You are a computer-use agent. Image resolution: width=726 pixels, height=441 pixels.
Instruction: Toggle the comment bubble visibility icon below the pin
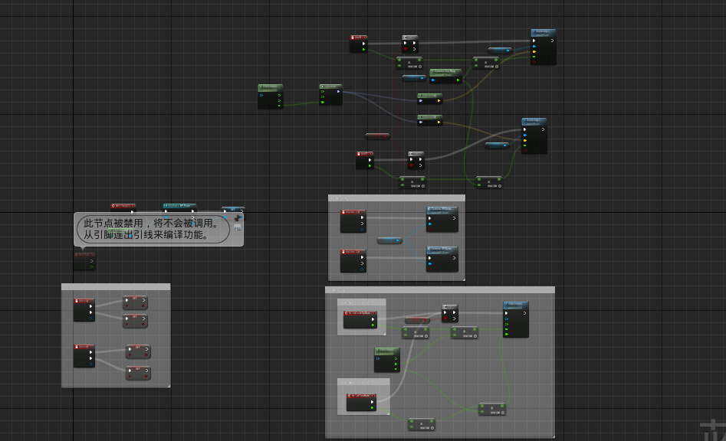pos(238,229)
